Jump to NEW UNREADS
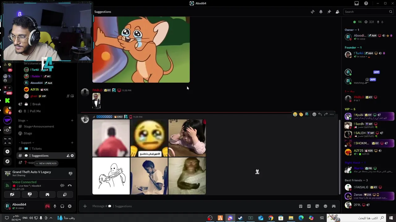 point(46,163)
